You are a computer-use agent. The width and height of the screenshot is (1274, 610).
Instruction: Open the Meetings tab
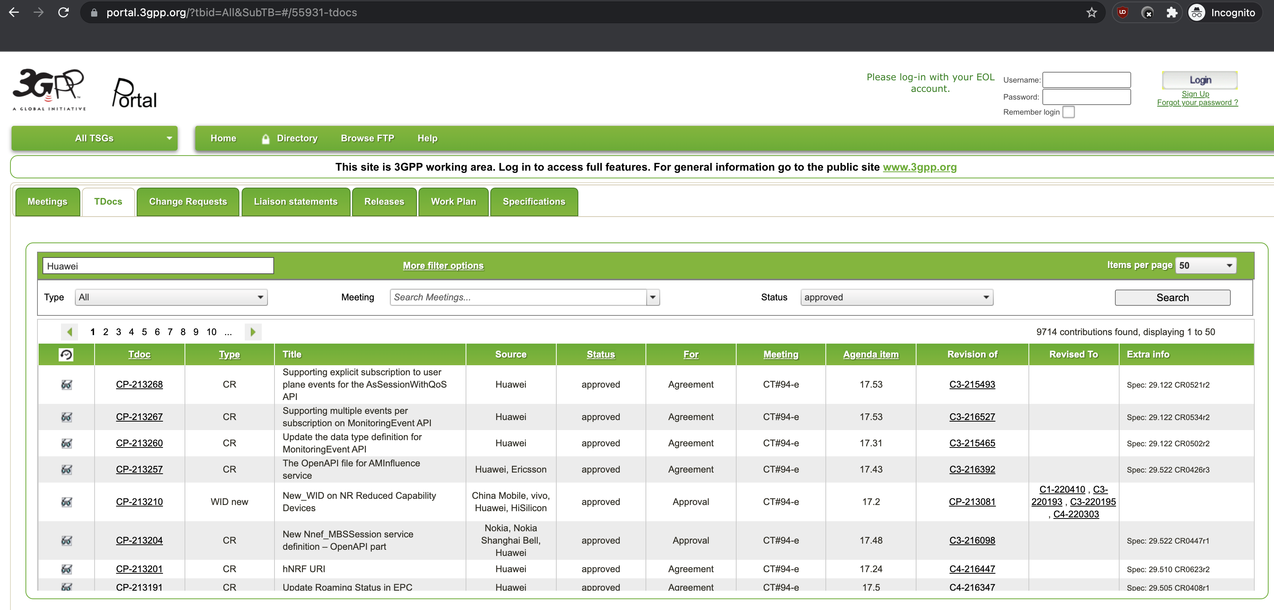coord(47,202)
